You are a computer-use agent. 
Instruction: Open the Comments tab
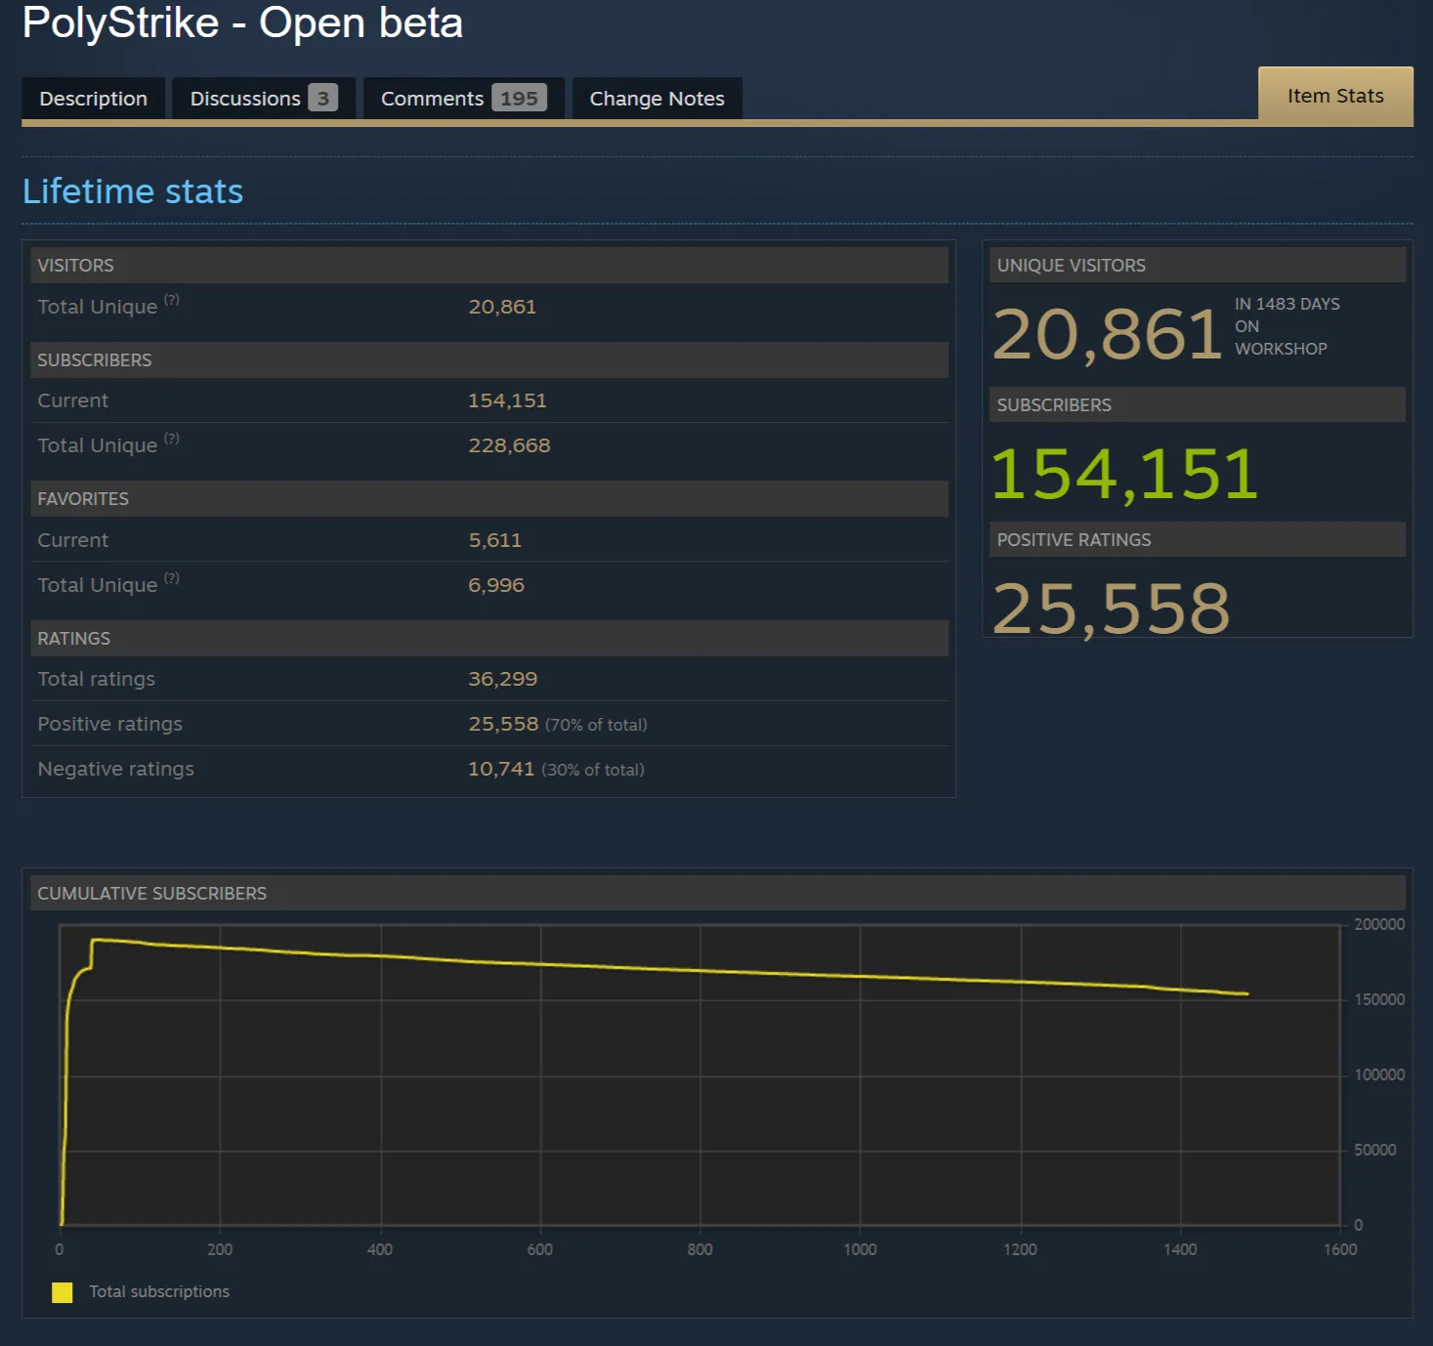pos(464,99)
